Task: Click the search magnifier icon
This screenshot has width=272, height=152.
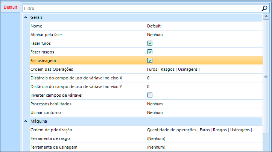Action: click(x=264, y=8)
